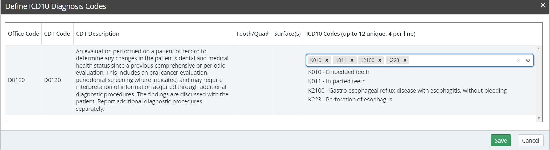Click the CDT Description column header
The height and width of the screenshot is (150, 550).
click(x=97, y=34)
